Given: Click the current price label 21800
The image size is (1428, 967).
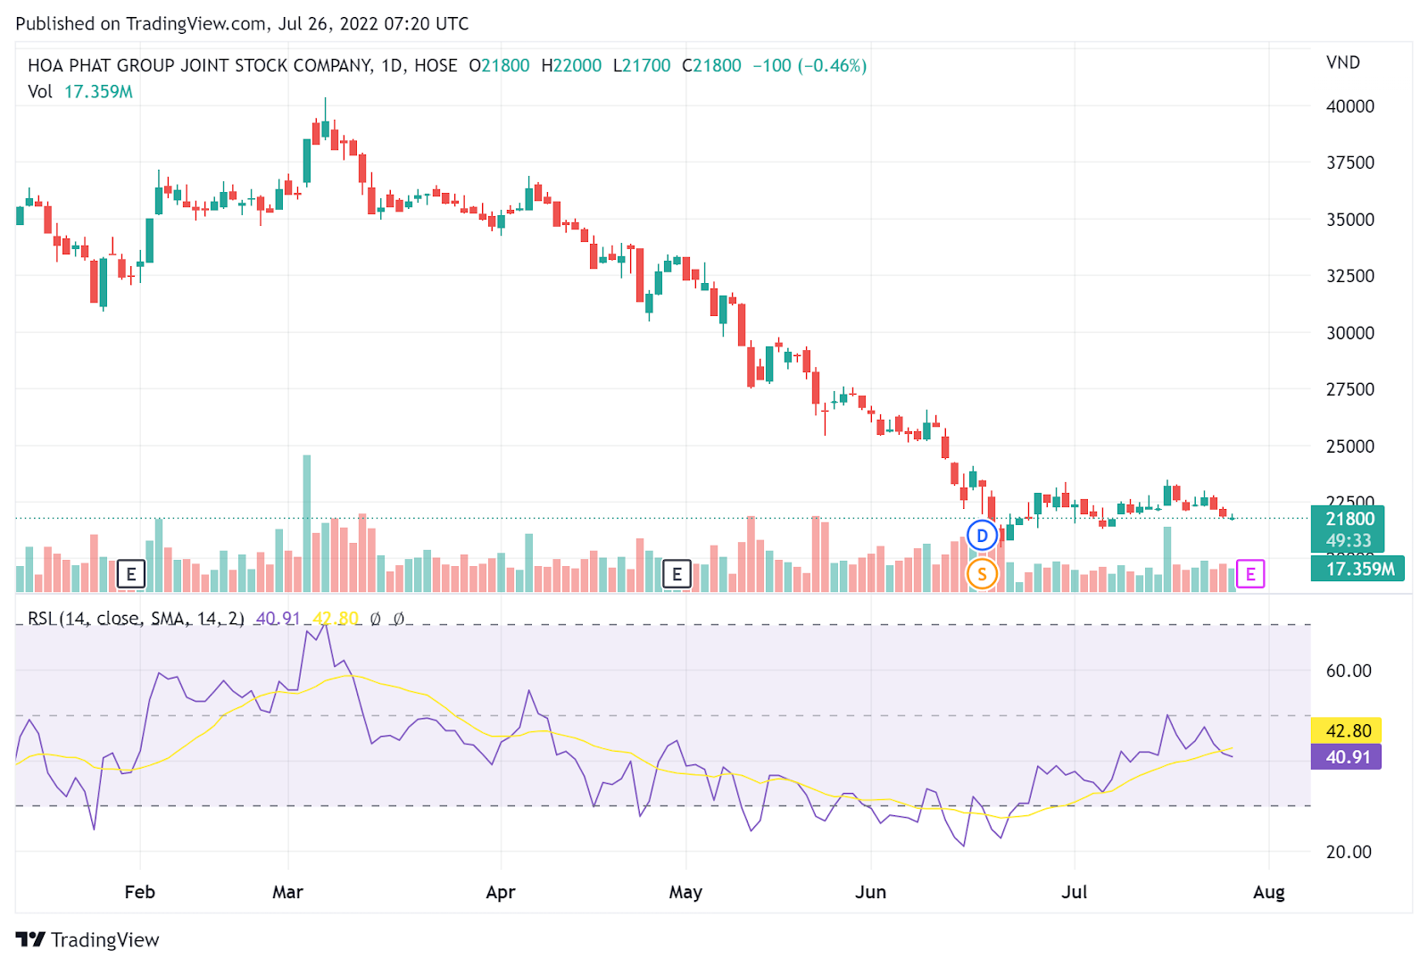Looking at the screenshot, I should (1349, 519).
